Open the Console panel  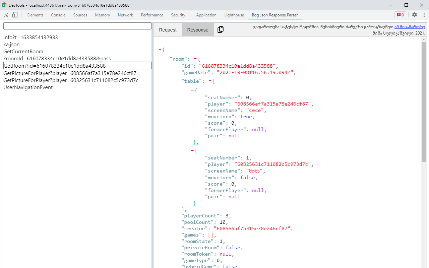click(x=58, y=15)
